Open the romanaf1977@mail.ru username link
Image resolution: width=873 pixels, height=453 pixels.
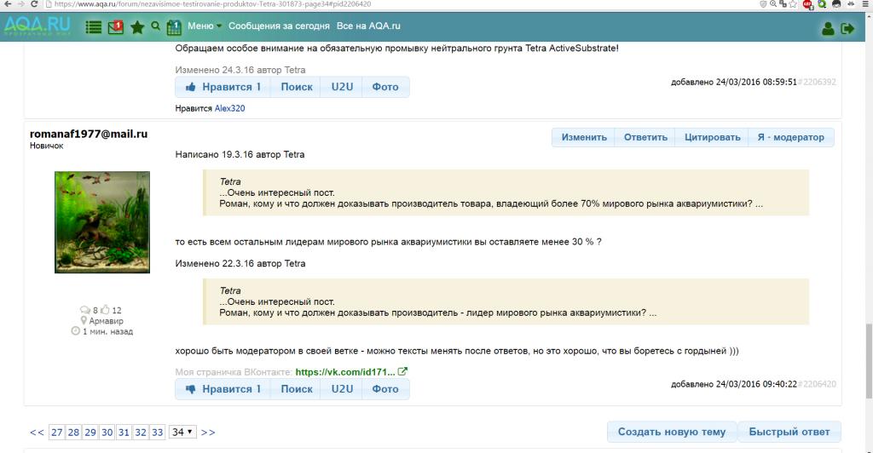tap(89, 134)
